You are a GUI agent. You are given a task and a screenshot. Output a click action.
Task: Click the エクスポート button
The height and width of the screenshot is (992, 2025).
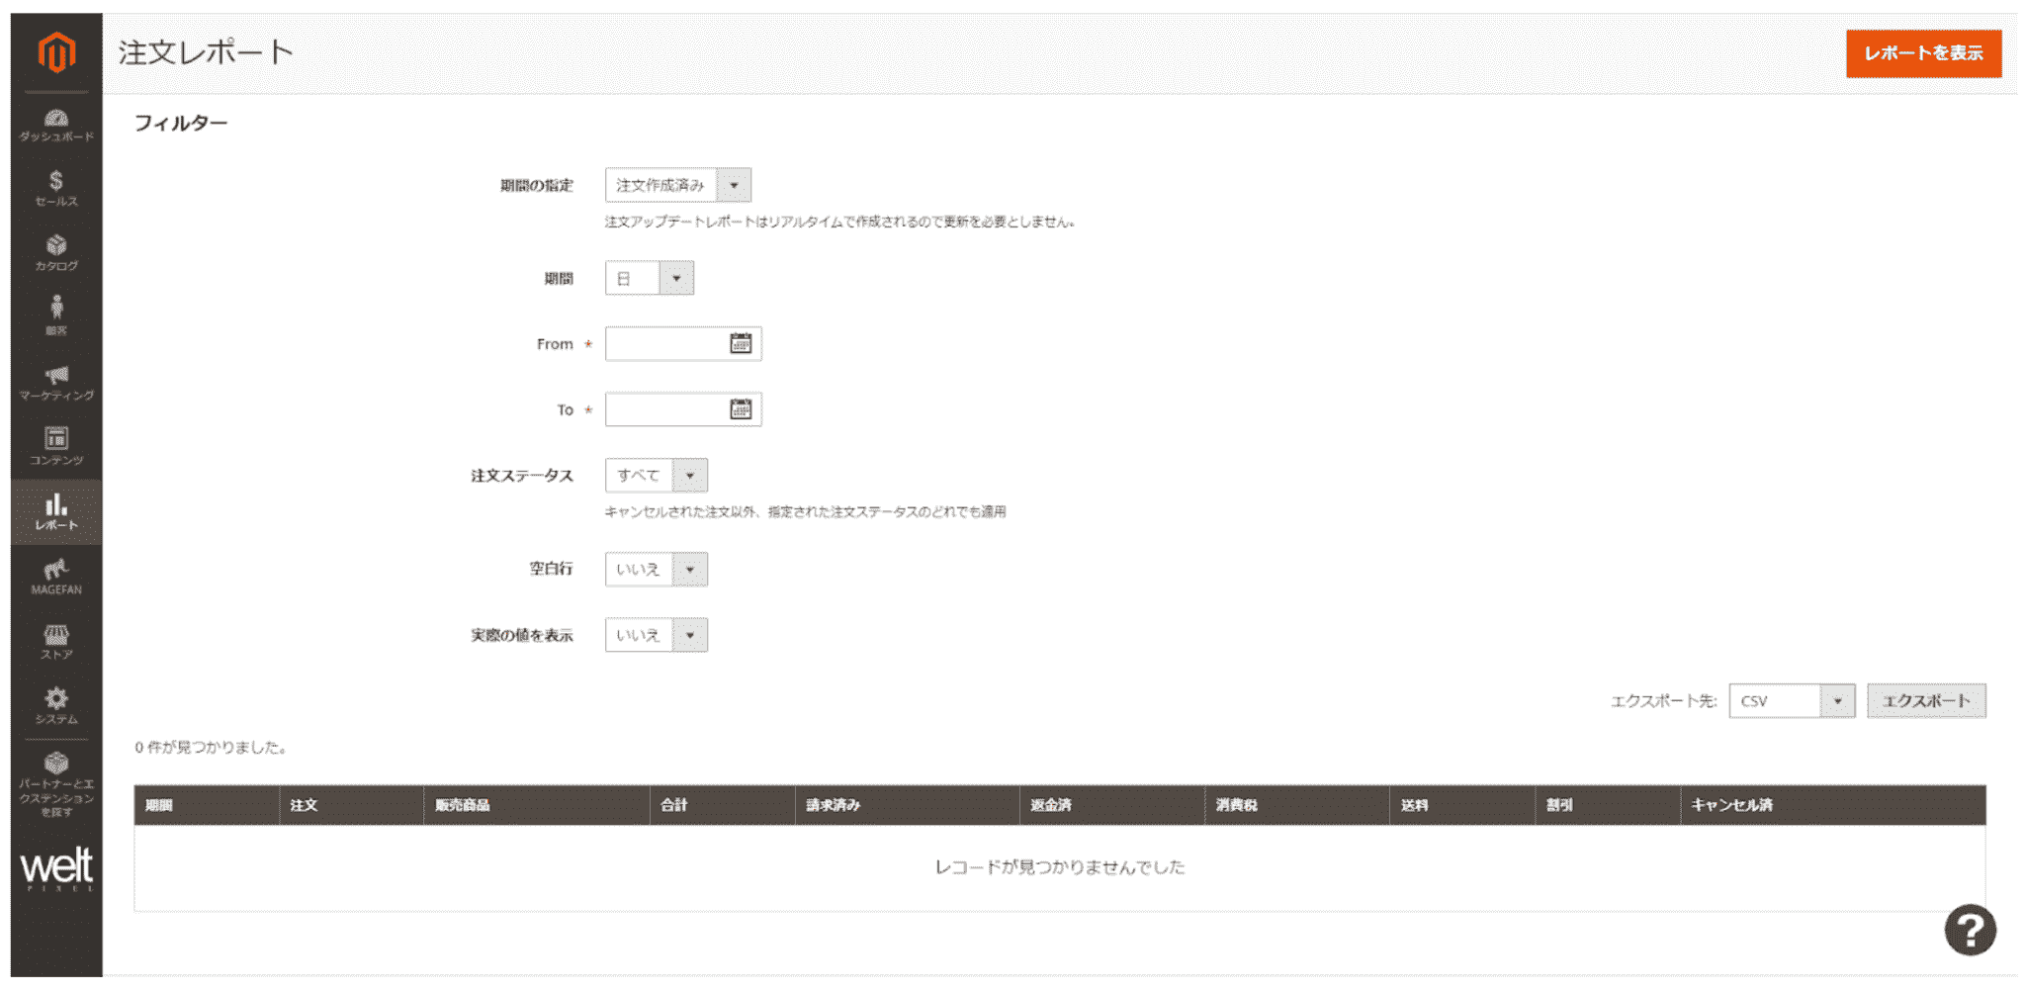tap(1925, 700)
